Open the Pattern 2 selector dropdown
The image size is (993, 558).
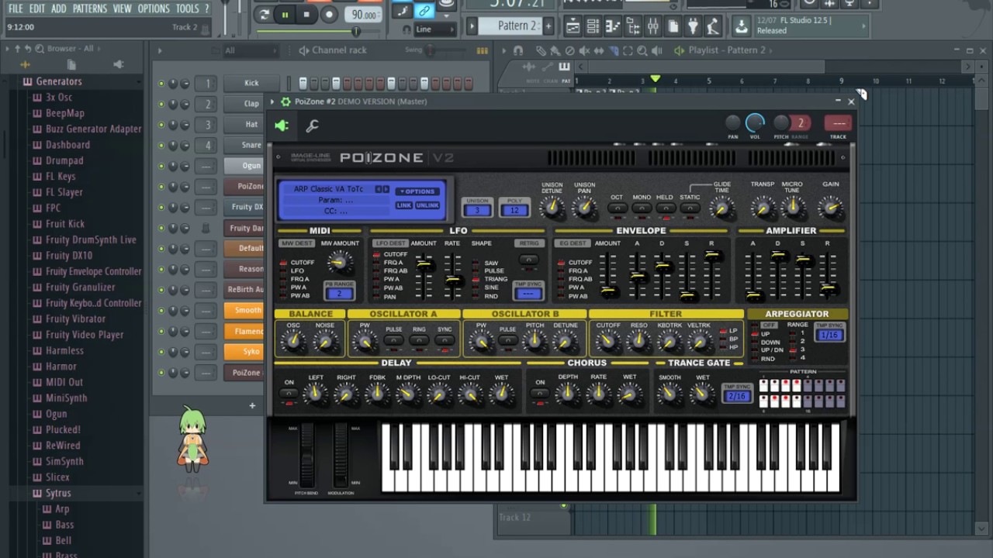pos(510,26)
